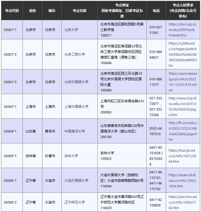Open the 上海外国语大学 test center link
This screenshot has width=201, height=212.
[x=76, y=107]
